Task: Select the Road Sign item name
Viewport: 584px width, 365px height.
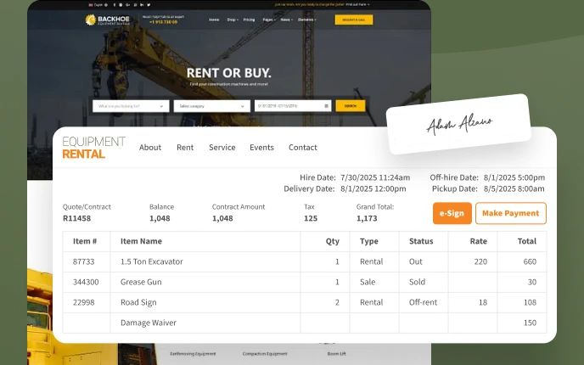Action: click(x=138, y=302)
